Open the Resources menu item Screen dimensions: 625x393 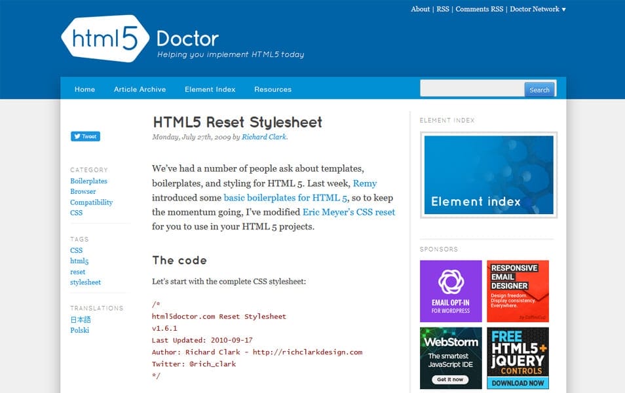[x=273, y=89]
